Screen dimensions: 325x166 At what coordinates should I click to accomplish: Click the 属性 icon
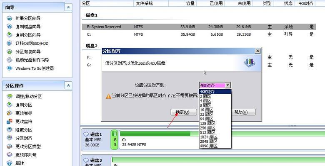coord(10,163)
